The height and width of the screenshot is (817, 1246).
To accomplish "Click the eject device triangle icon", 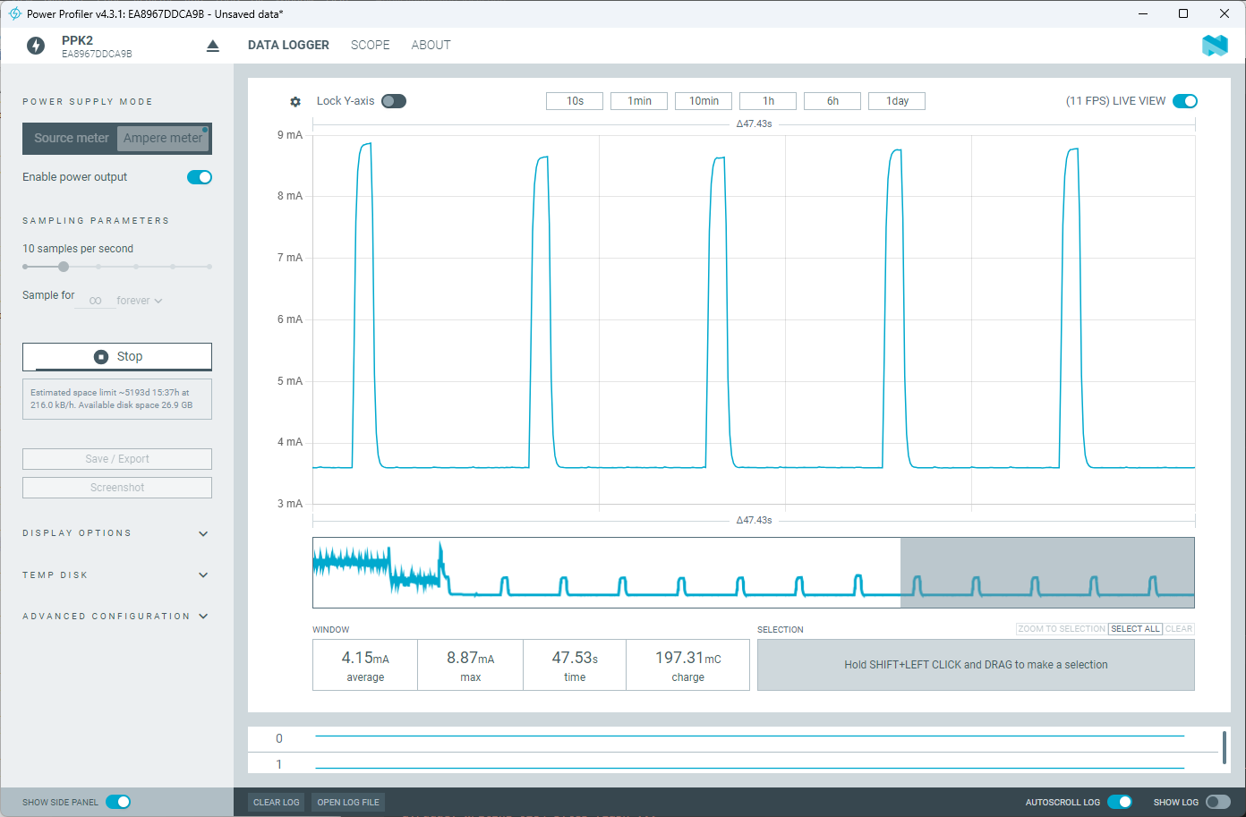I will coord(213,46).
